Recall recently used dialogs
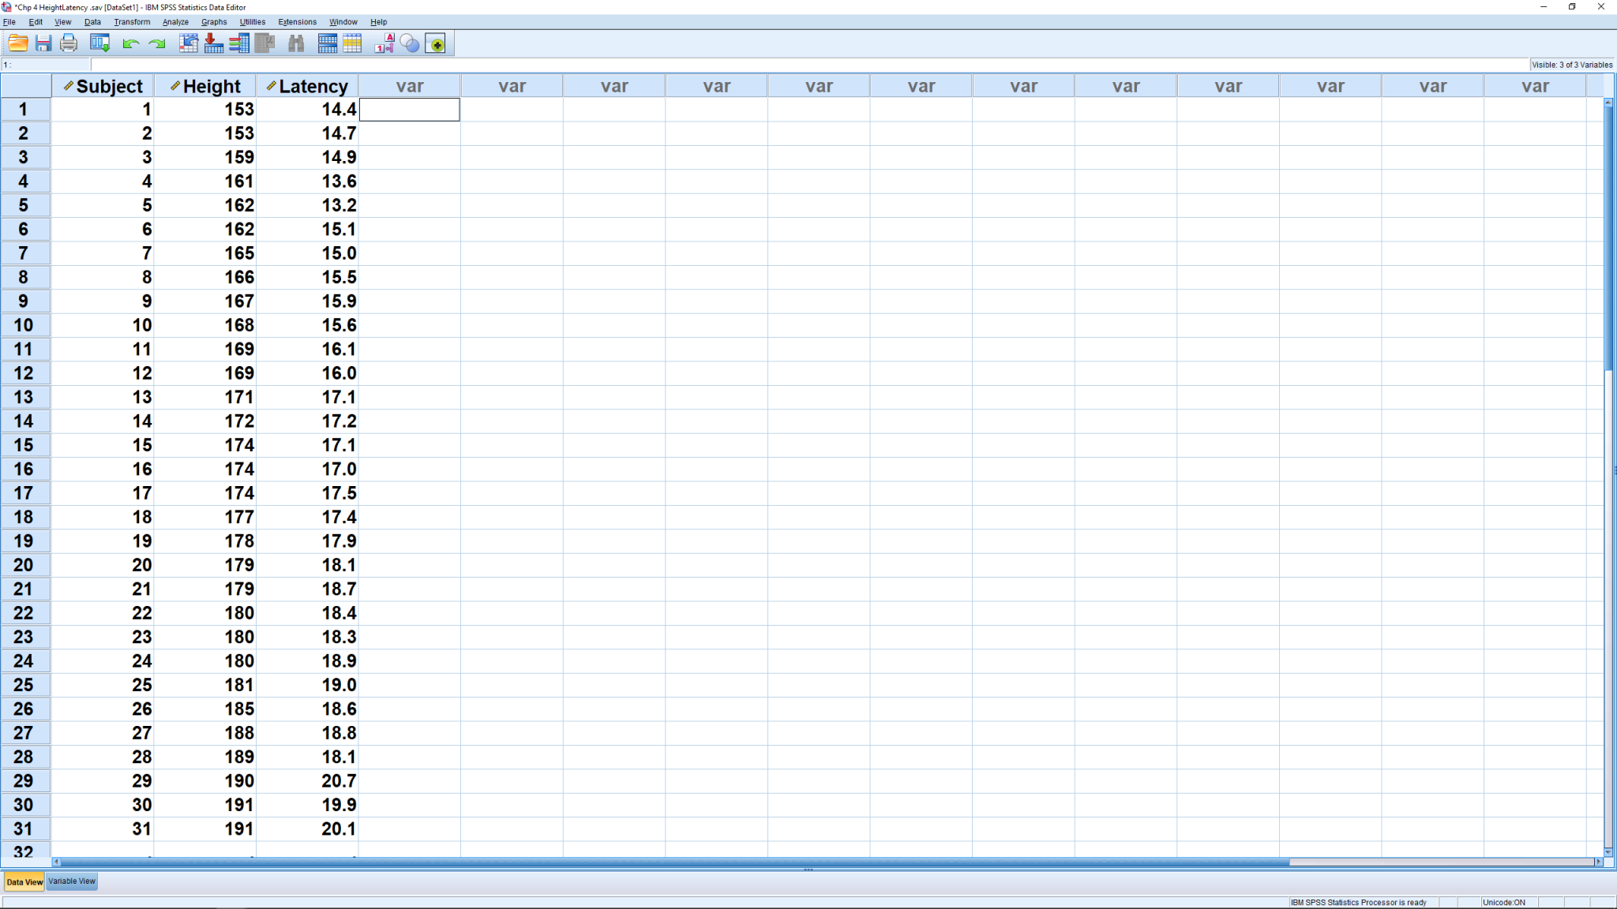The height and width of the screenshot is (909, 1617). (99, 43)
